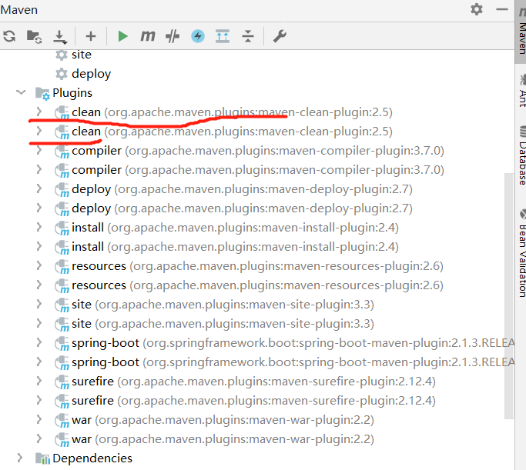Click plugin icon of second deploy plugin
526x470 pixels.
(62, 209)
